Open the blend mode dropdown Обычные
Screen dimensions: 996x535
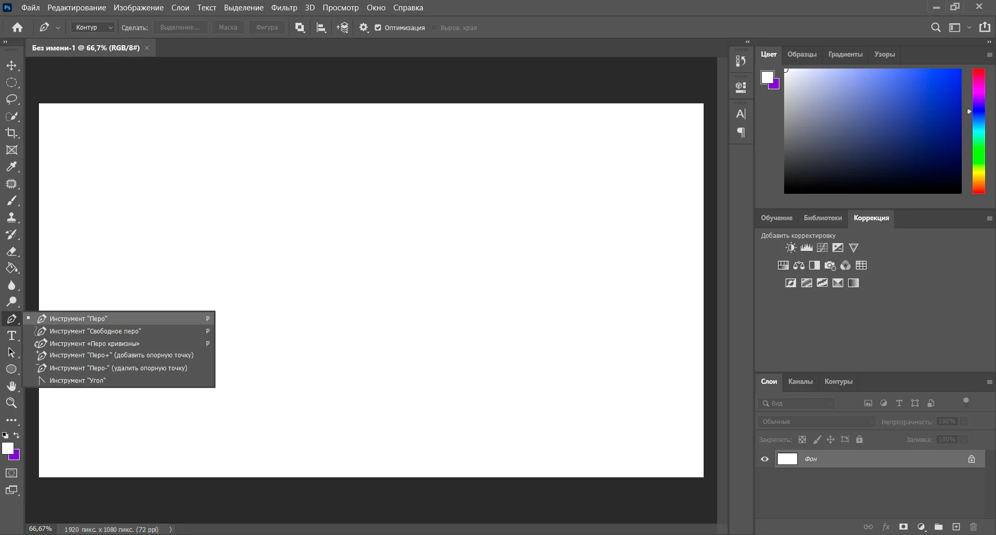coord(816,422)
